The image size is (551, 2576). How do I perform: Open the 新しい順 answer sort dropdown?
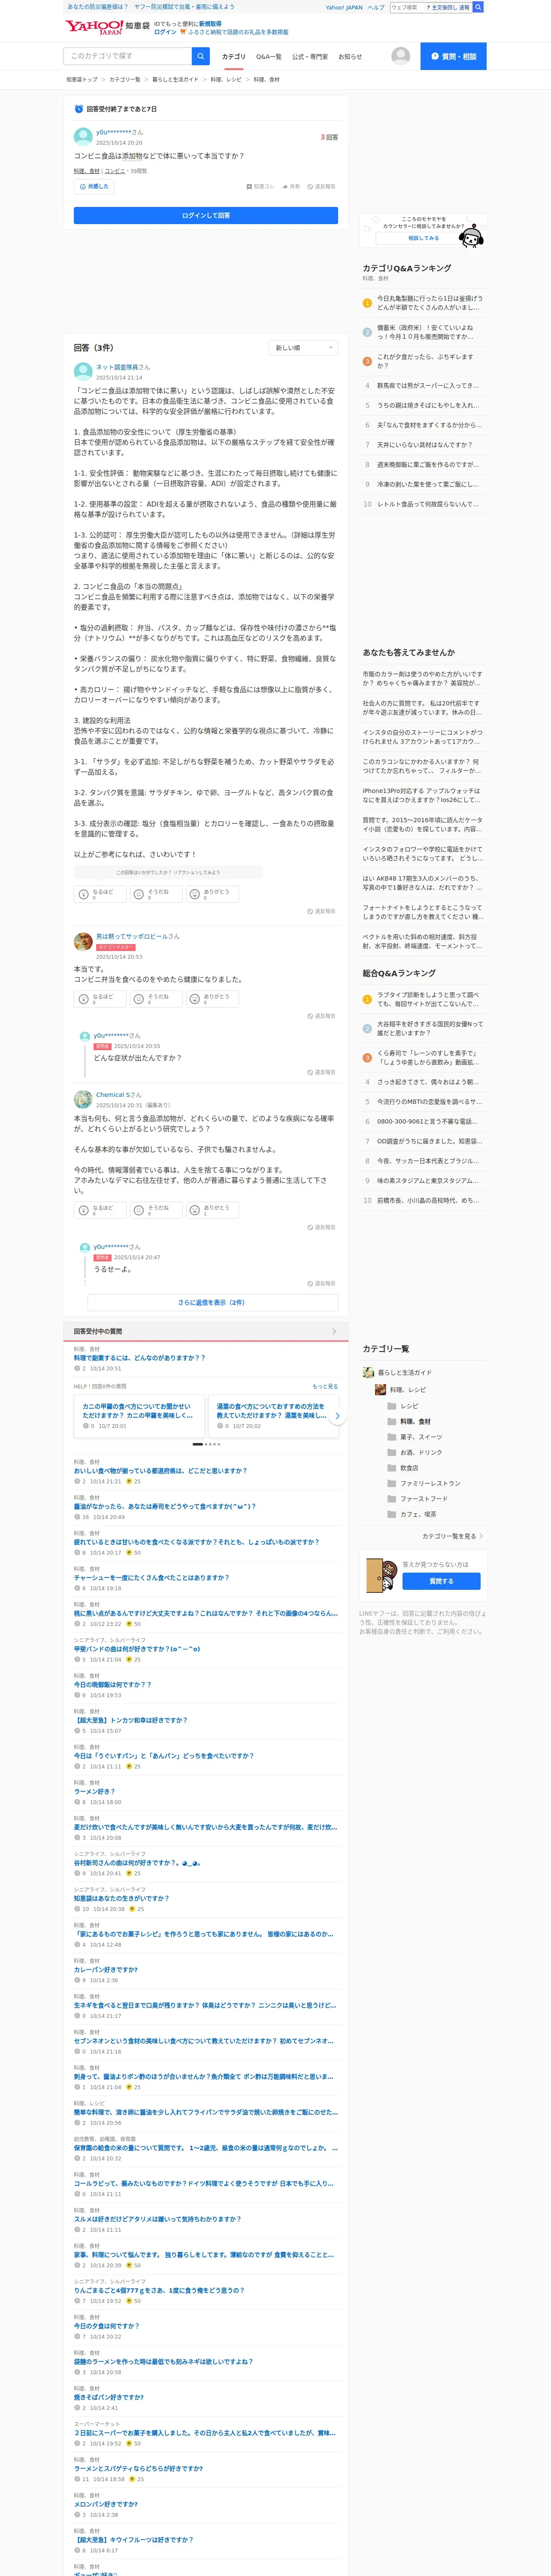(x=304, y=348)
